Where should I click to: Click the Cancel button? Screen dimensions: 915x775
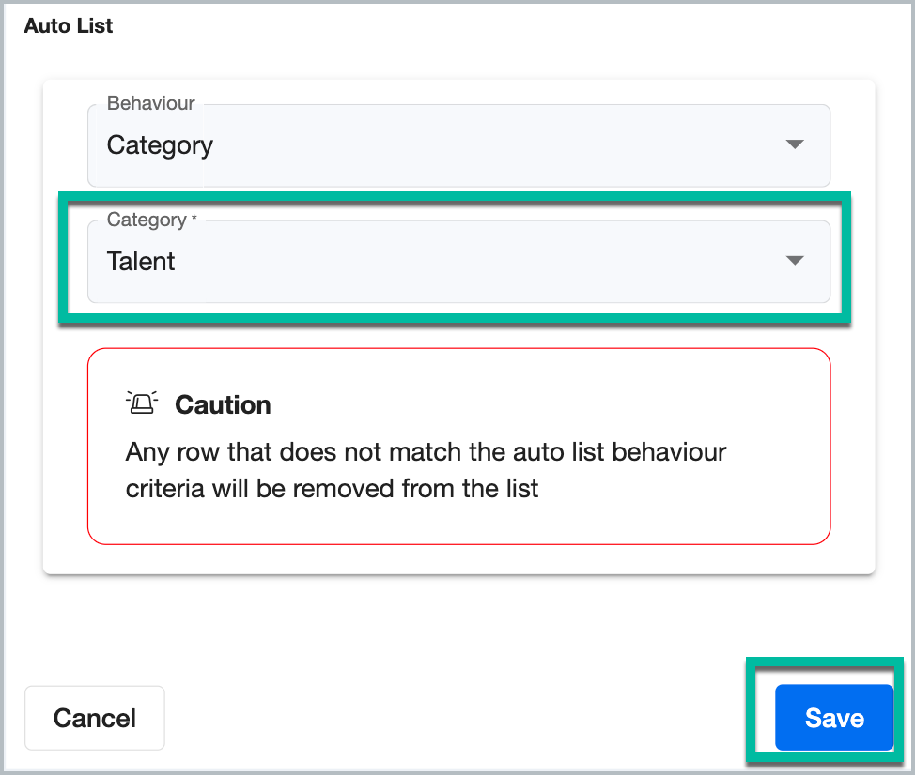(x=95, y=718)
